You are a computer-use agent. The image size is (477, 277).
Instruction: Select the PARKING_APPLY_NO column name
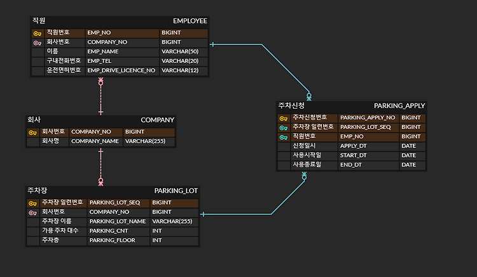[x=368, y=118]
